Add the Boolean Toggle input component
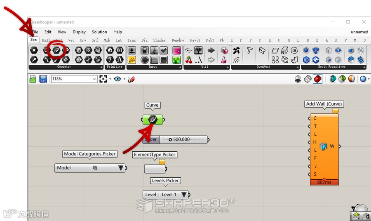Image resolution: width=371 pixels, height=221 pixels. (145, 50)
